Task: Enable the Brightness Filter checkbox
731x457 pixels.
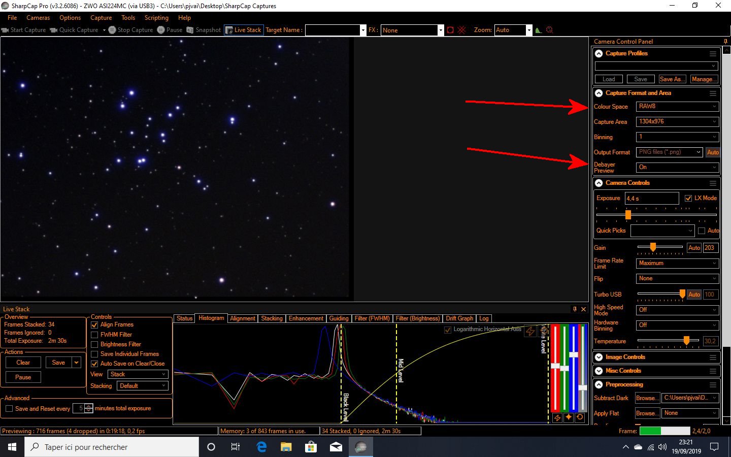Action: pos(94,344)
